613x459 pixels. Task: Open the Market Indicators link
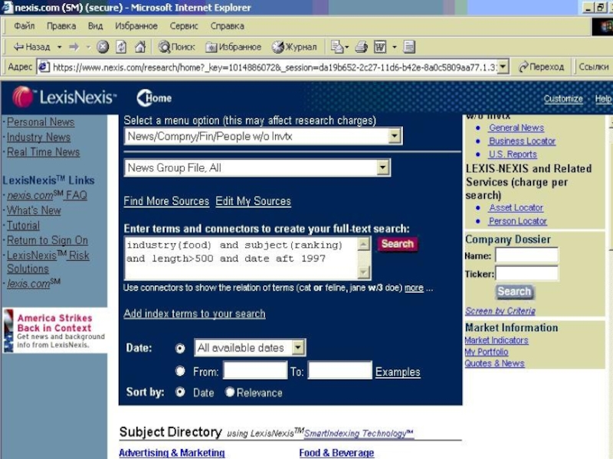click(x=496, y=340)
